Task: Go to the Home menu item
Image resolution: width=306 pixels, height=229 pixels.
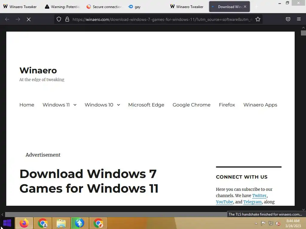Action: click(27, 105)
